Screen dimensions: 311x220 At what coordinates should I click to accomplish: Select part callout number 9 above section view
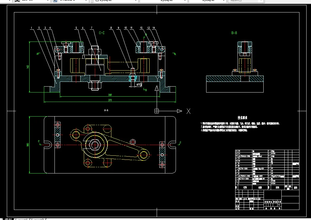pyautogui.click(x=118, y=28)
